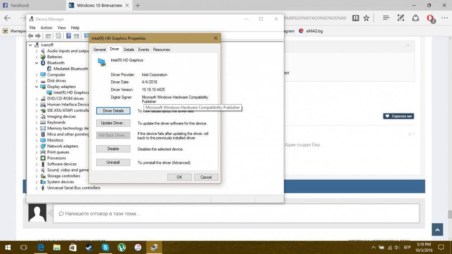Viewport: 452px width, 254px height.
Task: Click the Disable button
Action: [113, 149]
